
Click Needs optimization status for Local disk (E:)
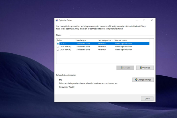pos(124,47)
